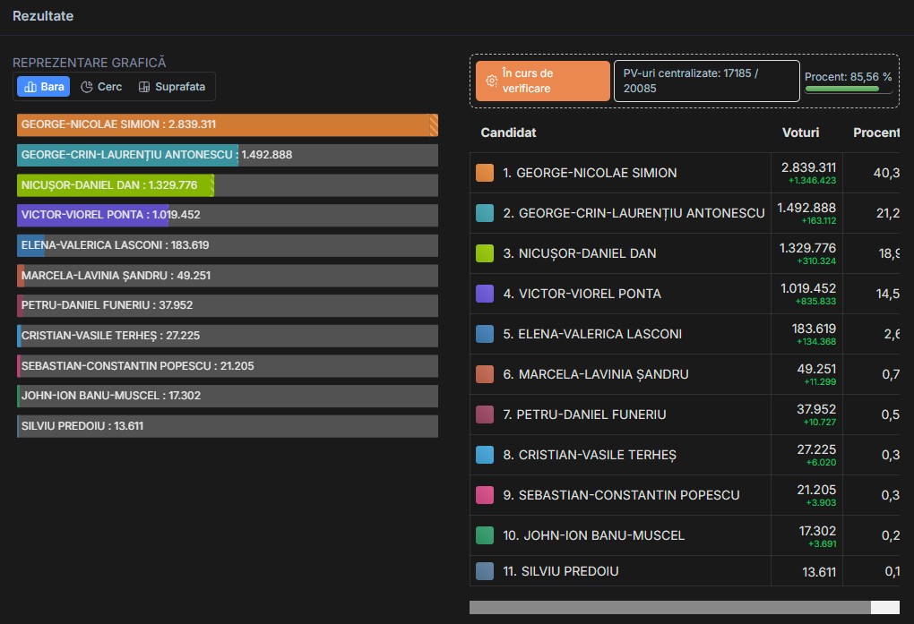The image size is (914, 624).
Task: Click the Procent 85,56 % progress bar
Action: 849,89
